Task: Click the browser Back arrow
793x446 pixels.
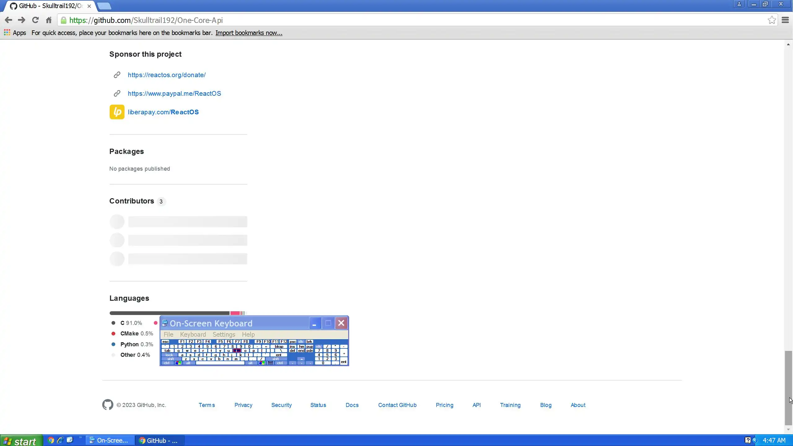Action: point(8,20)
